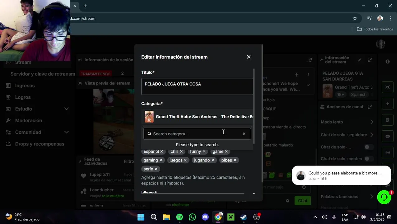Remove the serie tag

[156, 169]
